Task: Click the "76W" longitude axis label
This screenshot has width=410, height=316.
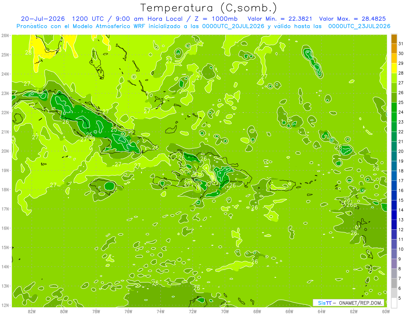Action: click(x=128, y=311)
